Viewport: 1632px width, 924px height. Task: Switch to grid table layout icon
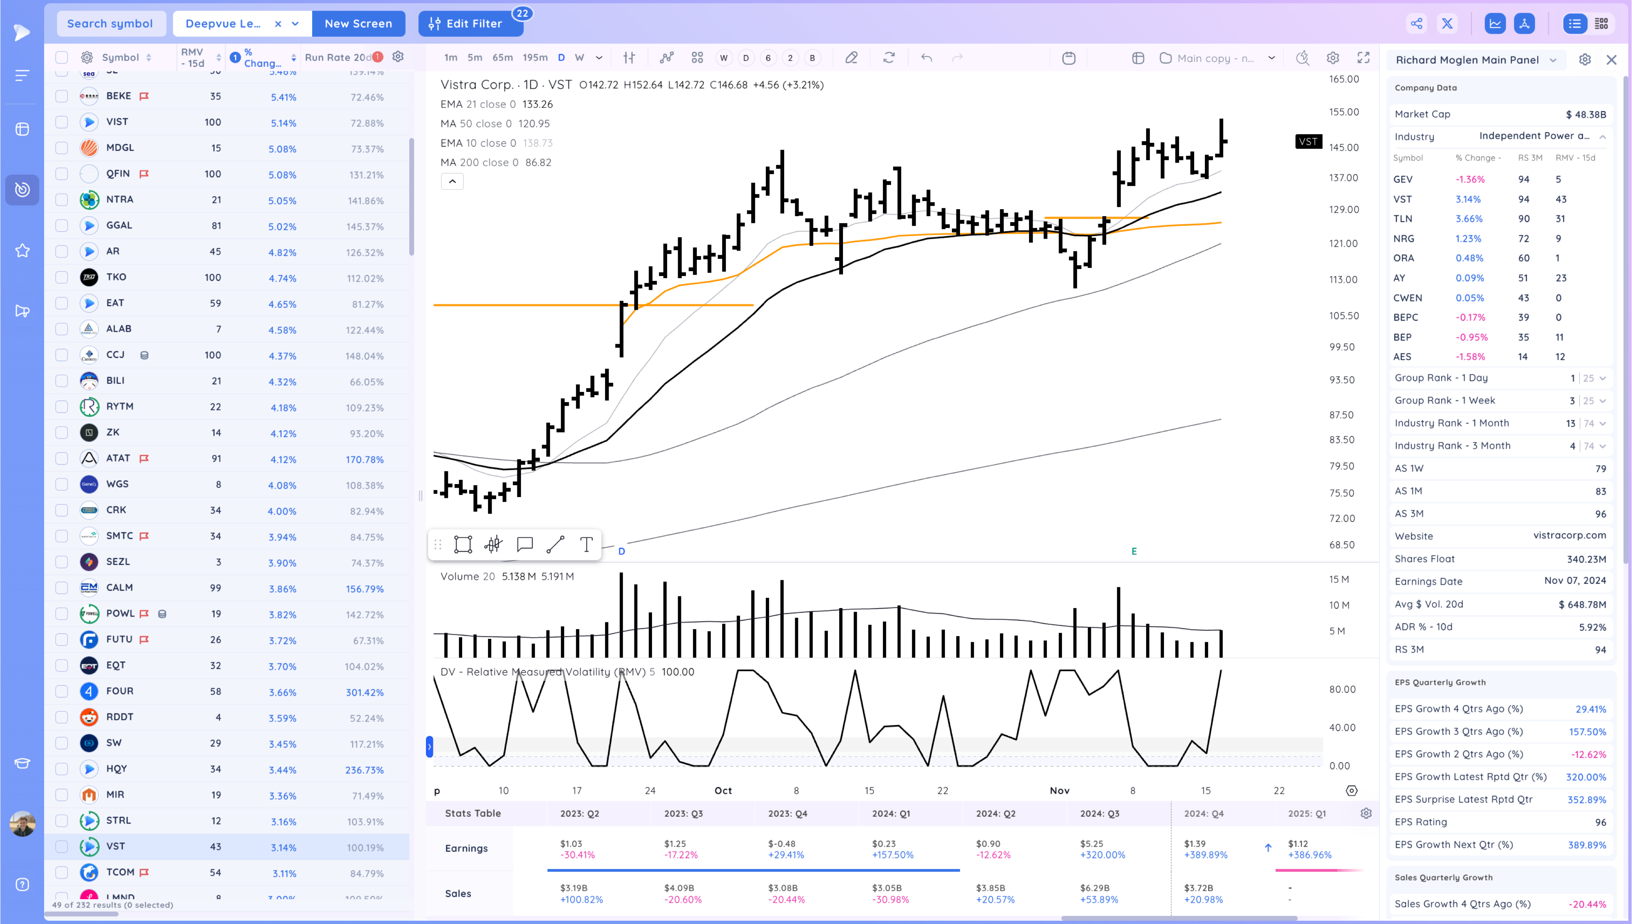[1601, 24]
